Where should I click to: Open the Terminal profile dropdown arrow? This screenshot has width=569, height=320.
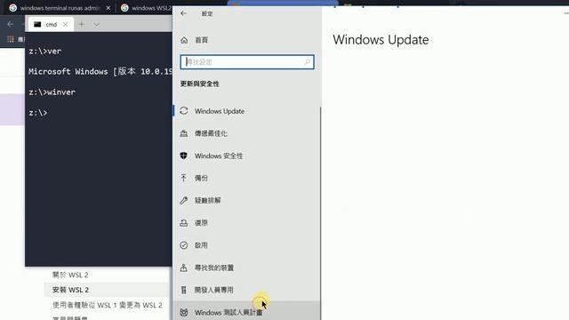point(96,25)
